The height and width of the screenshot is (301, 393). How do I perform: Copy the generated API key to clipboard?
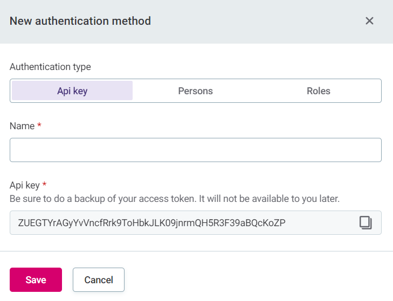pos(366,222)
